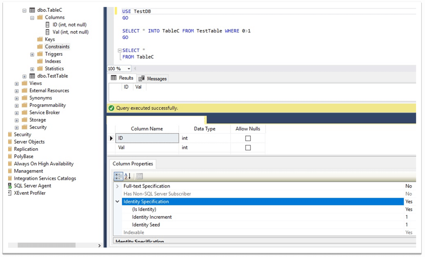This screenshot has height=257, width=425.
Task: Click the Indexes folder icon
Action: tap(40, 62)
